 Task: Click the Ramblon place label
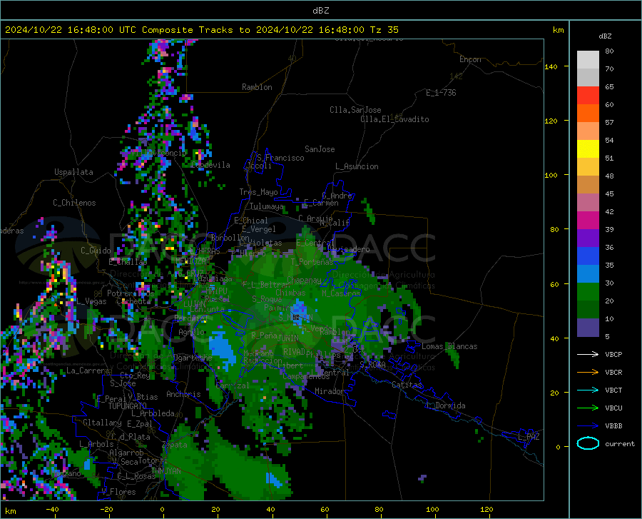pyautogui.click(x=257, y=87)
